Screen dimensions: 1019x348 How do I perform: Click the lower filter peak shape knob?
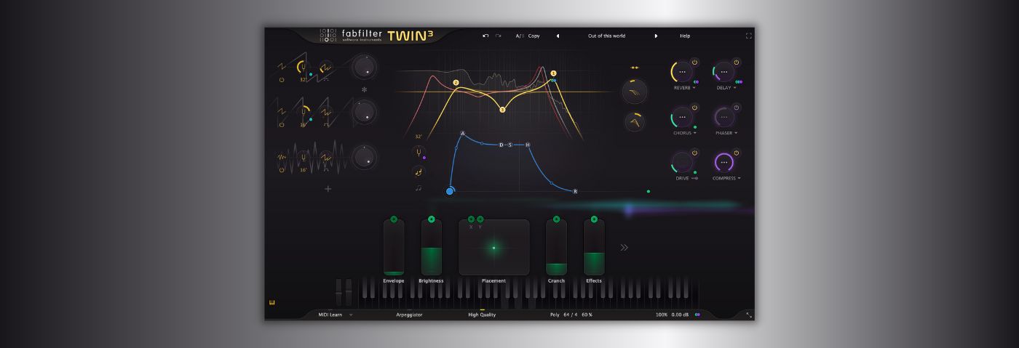634,123
